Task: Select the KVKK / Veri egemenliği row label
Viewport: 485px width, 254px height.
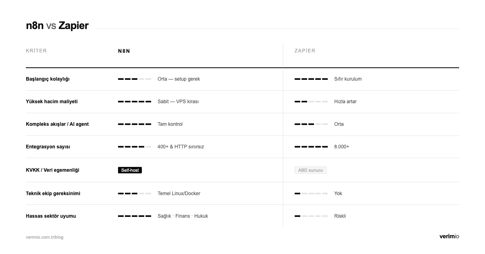Action: [53, 170]
